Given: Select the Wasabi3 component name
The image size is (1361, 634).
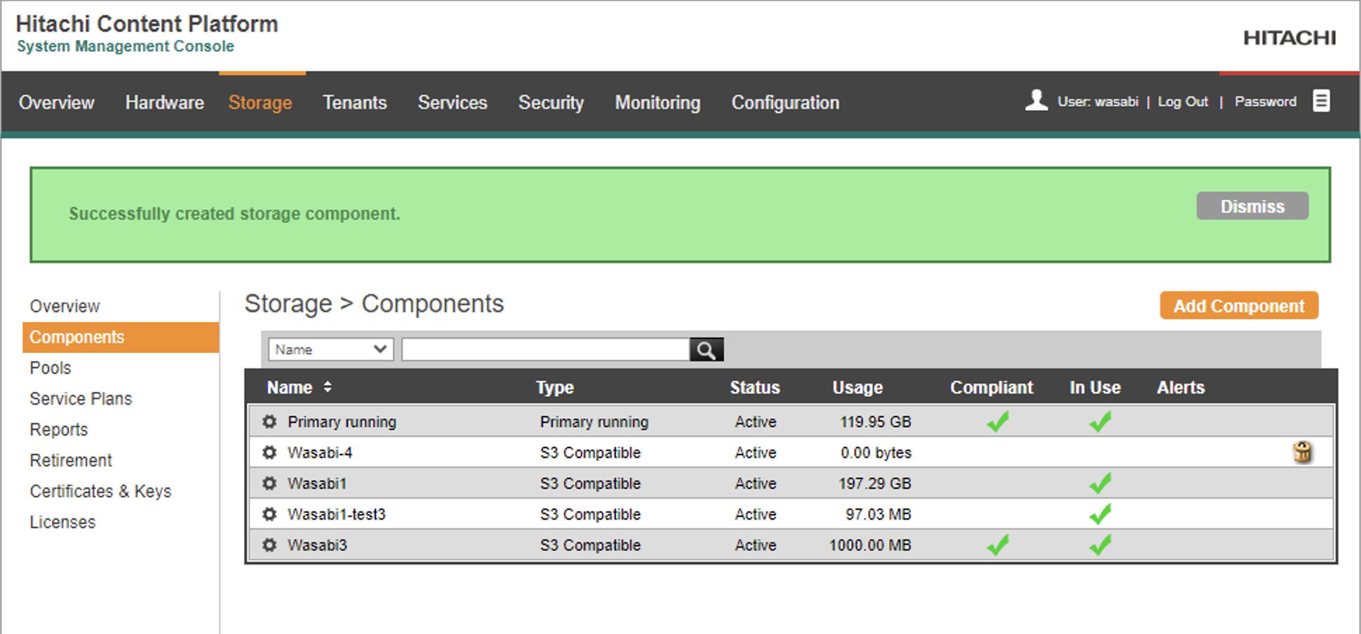Looking at the screenshot, I should [x=317, y=545].
